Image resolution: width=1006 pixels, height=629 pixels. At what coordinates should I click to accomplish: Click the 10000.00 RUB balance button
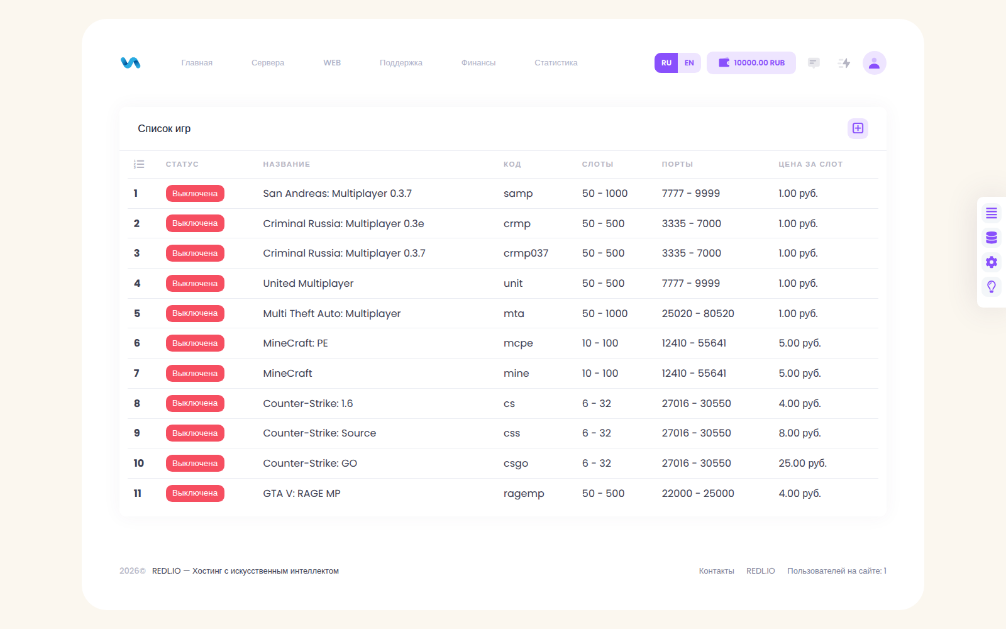click(751, 63)
